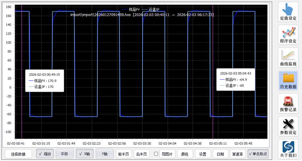Go to 前半页 previous half page
The height and width of the screenshot is (161, 302).
124,154
